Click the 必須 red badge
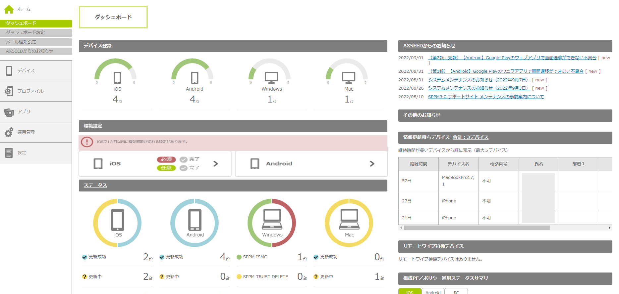 tap(166, 160)
